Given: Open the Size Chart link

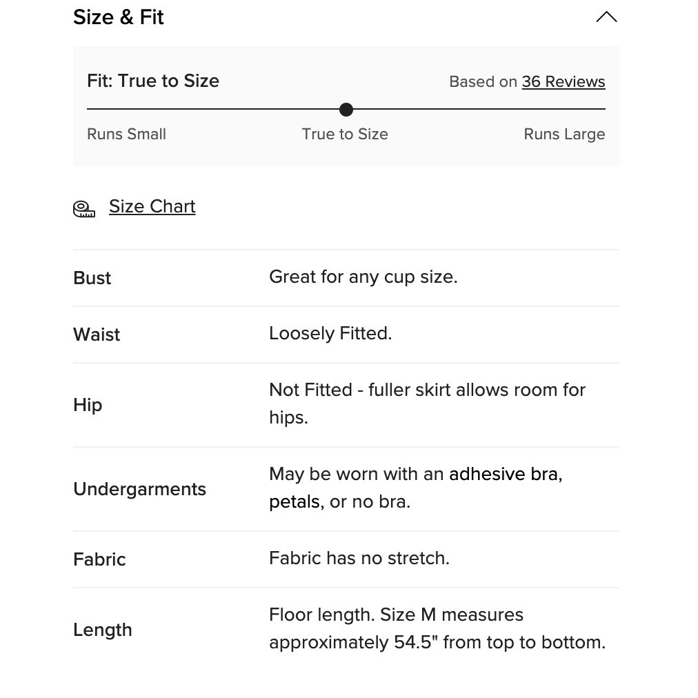Looking at the screenshot, I should (x=152, y=206).
